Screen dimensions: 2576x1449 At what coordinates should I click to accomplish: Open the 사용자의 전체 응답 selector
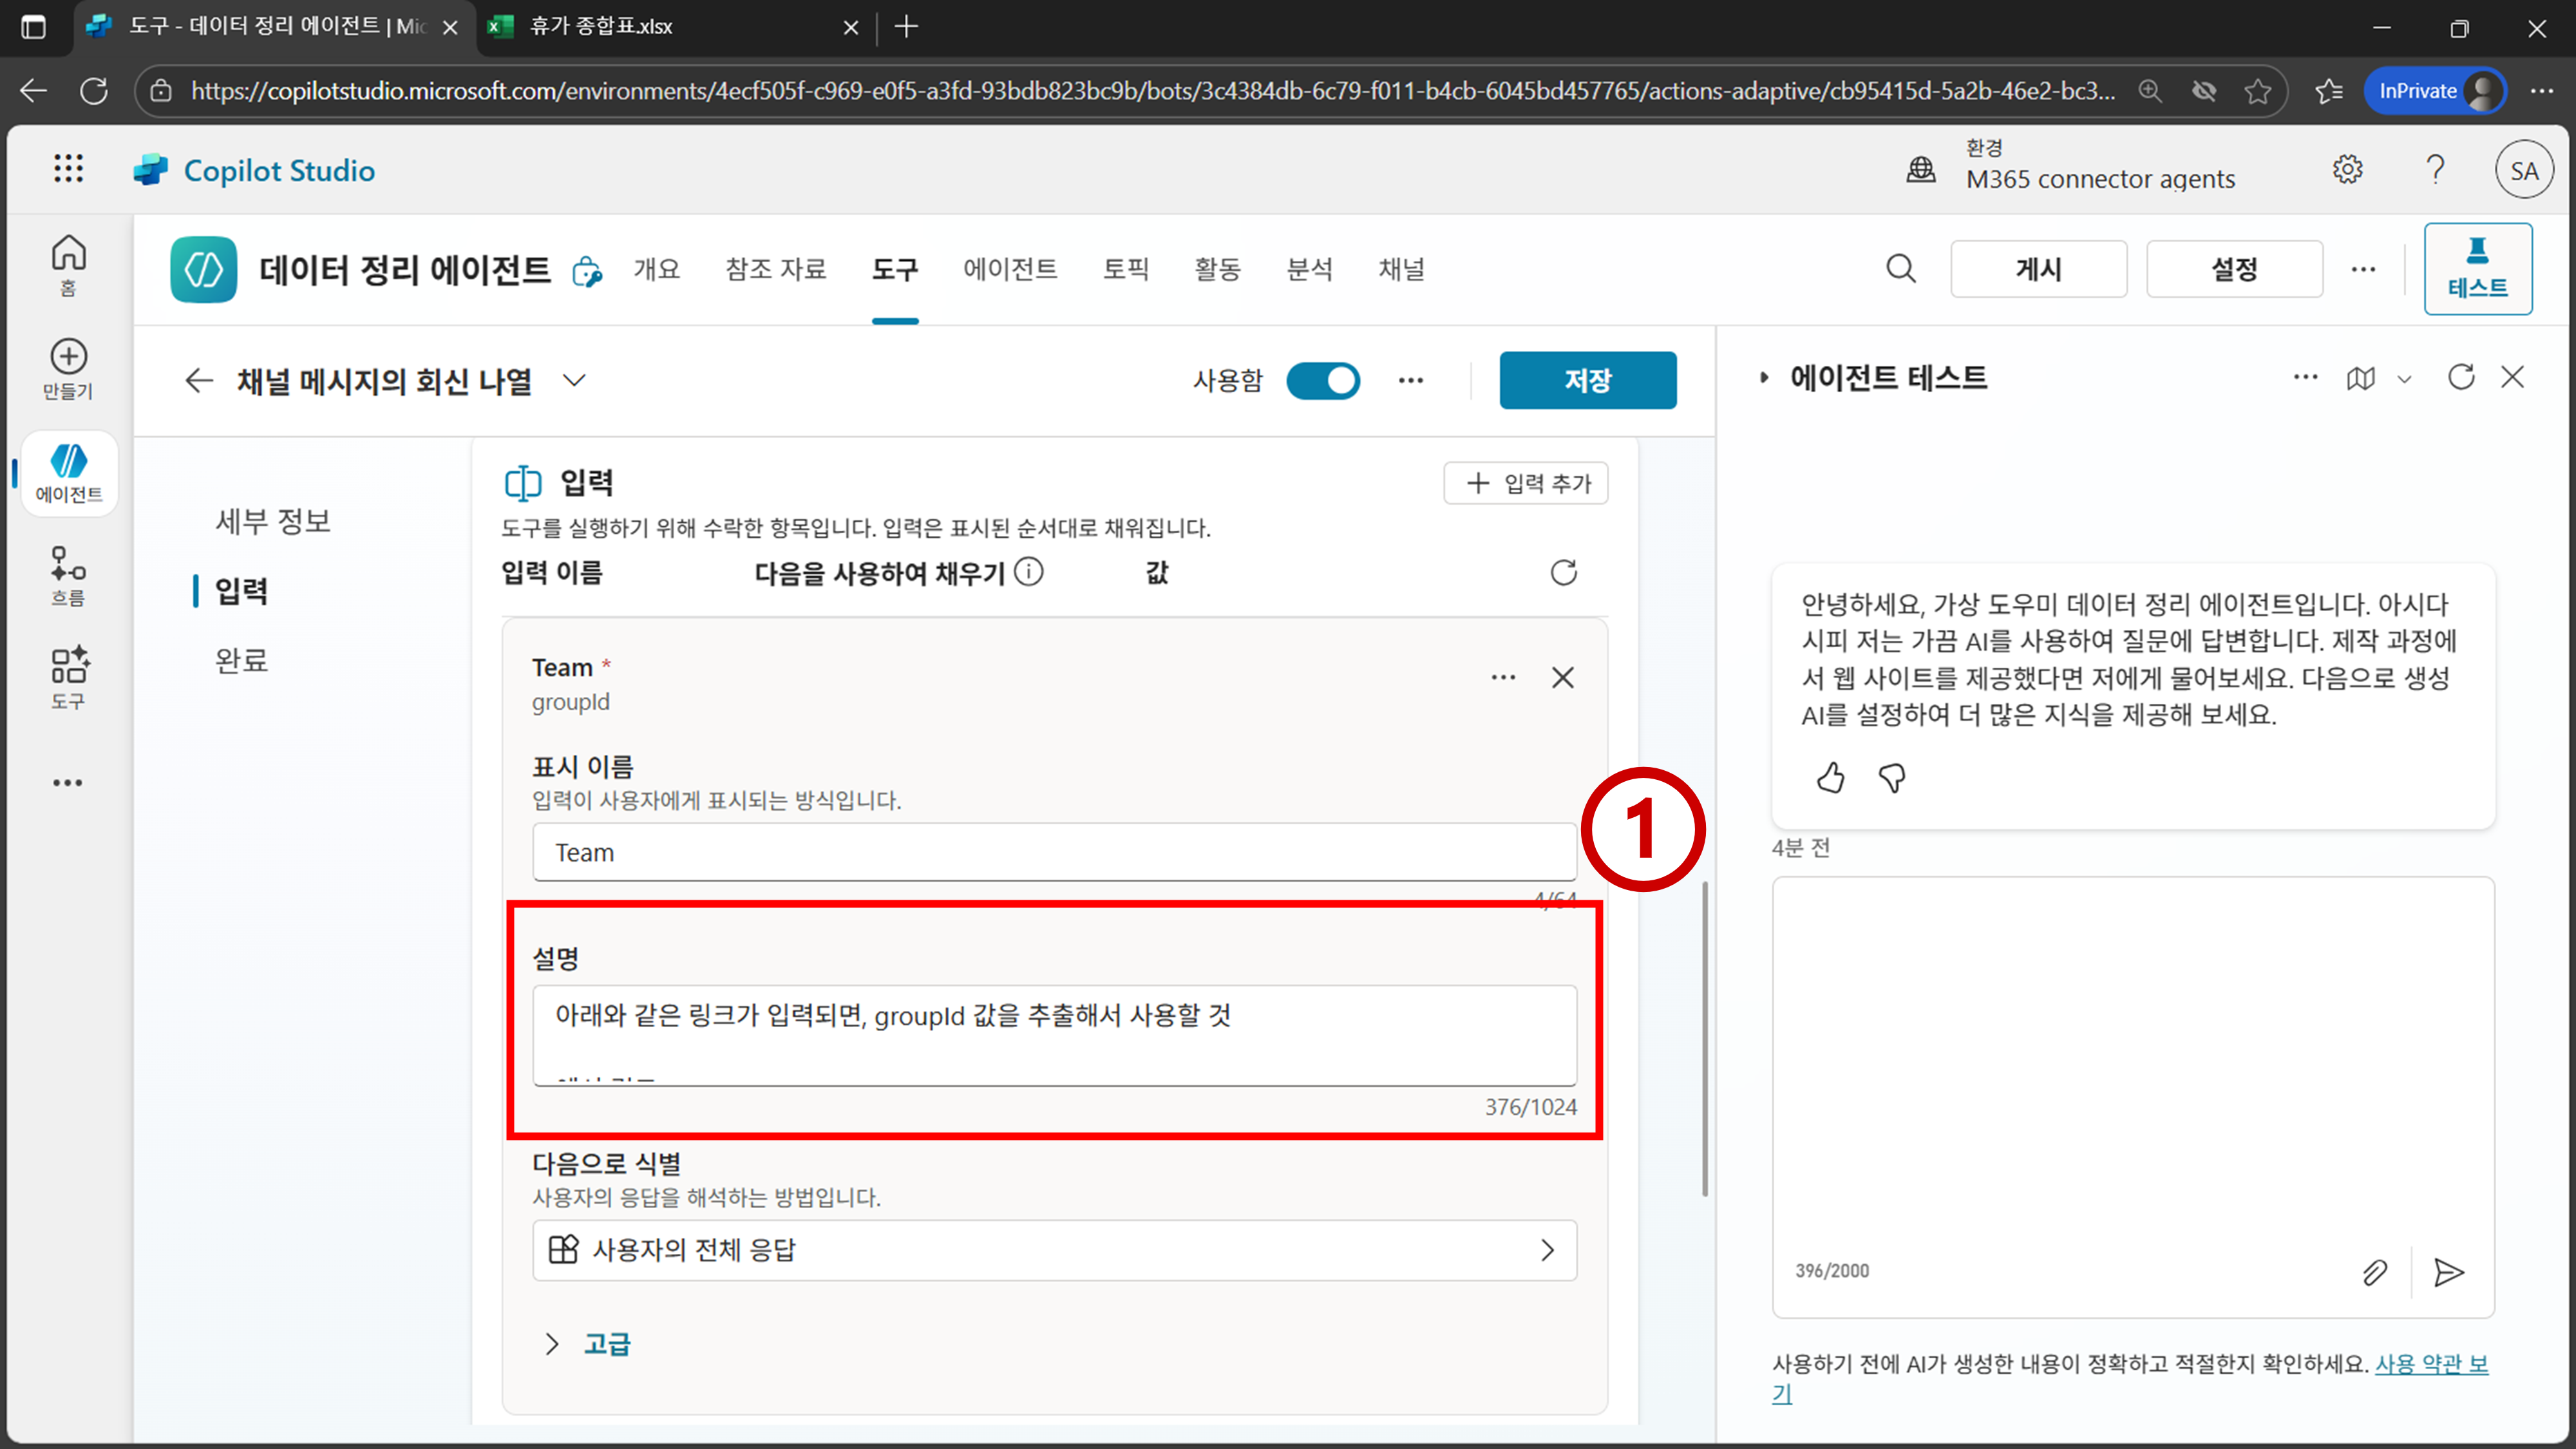pos(1054,1250)
